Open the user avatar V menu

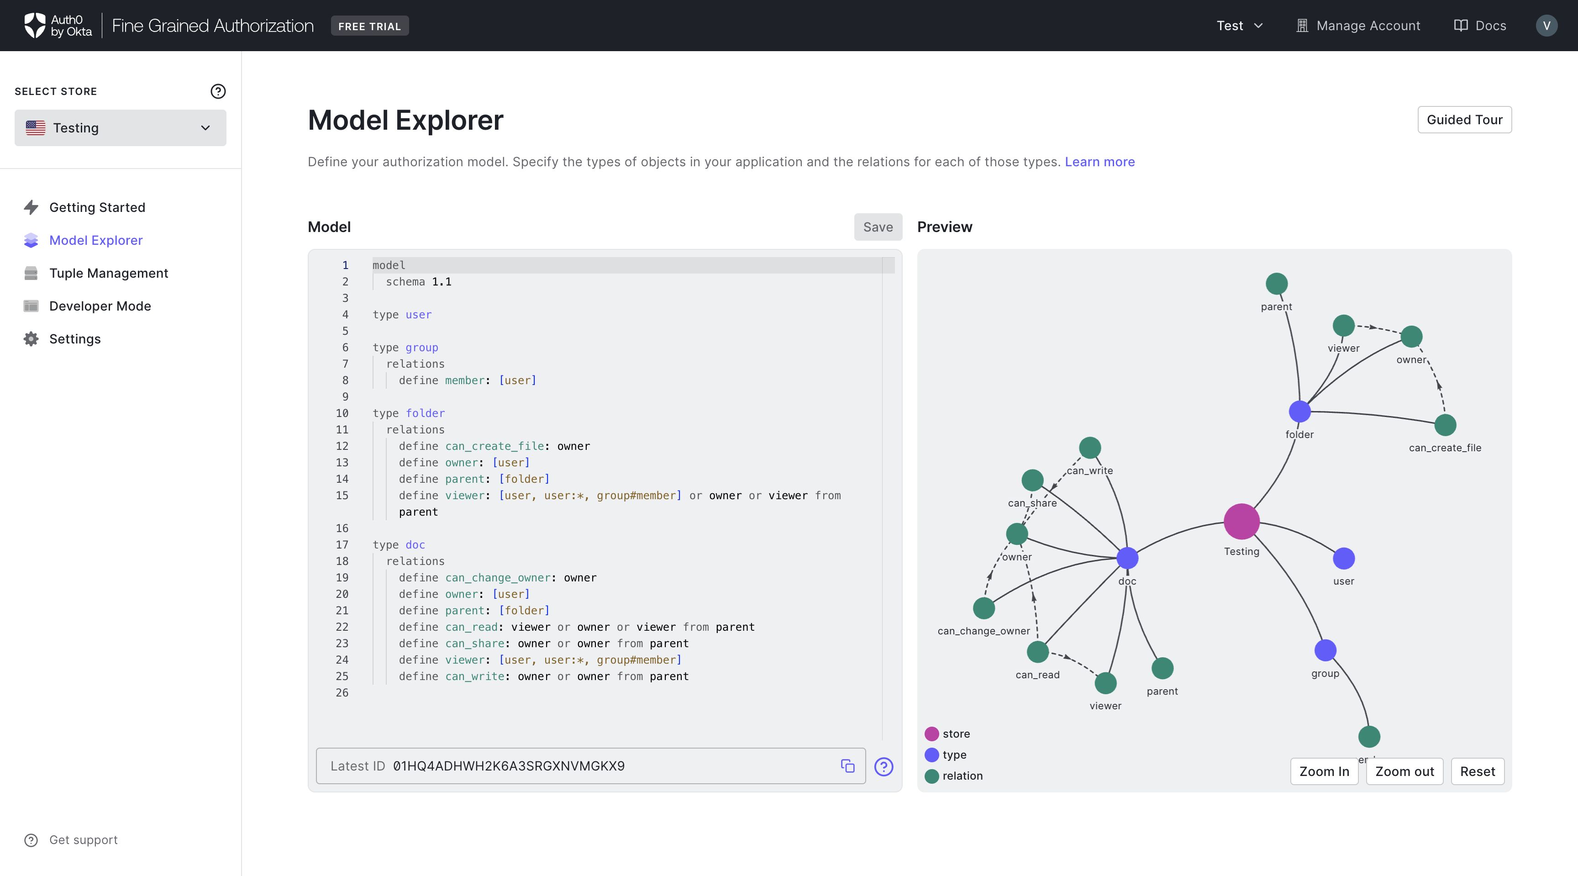[x=1547, y=26]
